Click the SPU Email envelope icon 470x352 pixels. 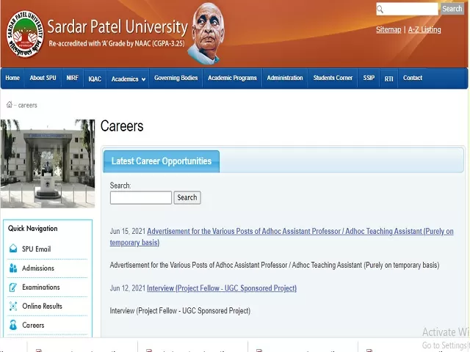(13, 249)
